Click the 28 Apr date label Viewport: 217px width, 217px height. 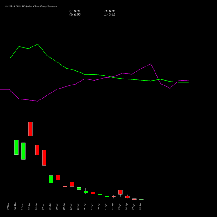pyautogui.click(x=141, y=207)
